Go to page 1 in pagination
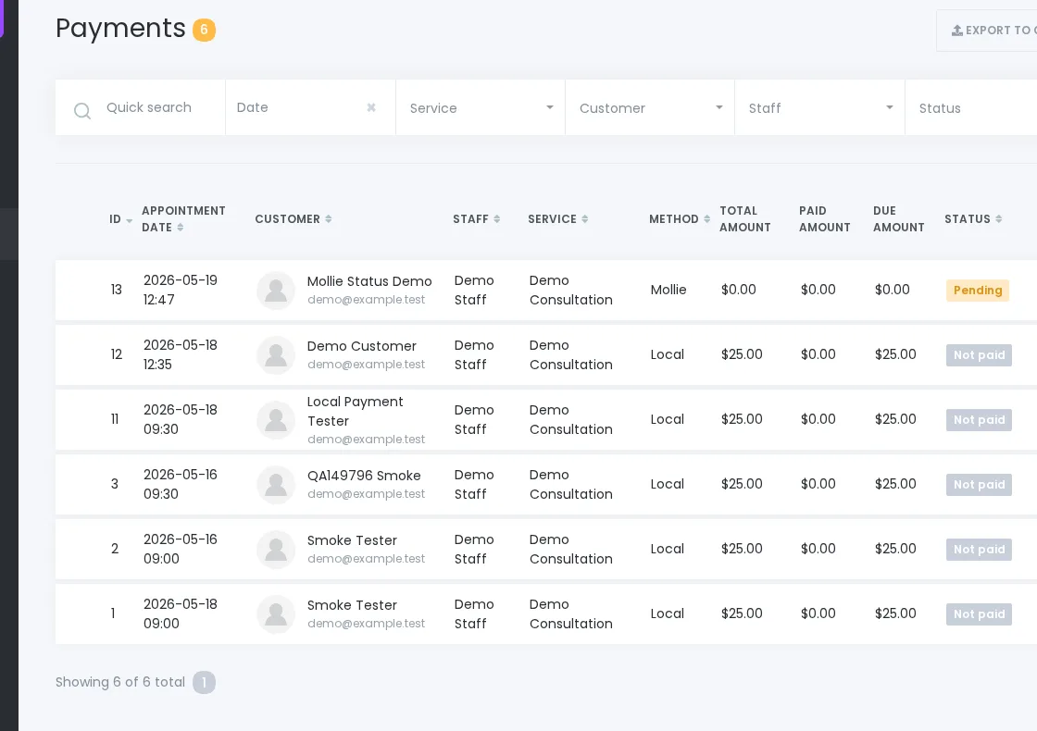The width and height of the screenshot is (1037, 731). pos(204,682)
